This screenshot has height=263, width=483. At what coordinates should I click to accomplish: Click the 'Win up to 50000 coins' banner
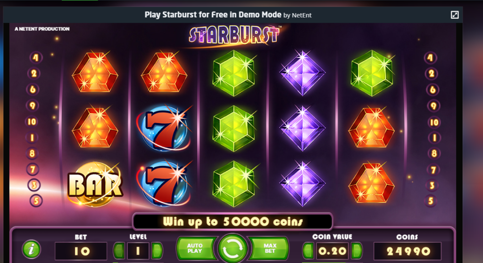click(233, 222)
